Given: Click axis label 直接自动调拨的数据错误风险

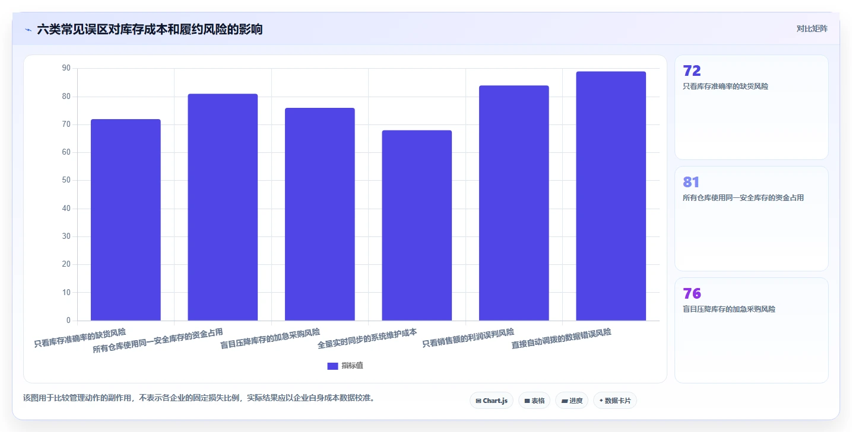Looking at the screenshot, I should (x=562, y=338).
